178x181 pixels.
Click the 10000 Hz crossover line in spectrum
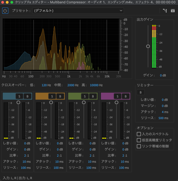tap(107, 45)
